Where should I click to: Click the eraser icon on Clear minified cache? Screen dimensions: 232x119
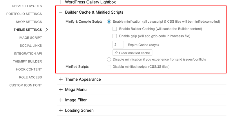[117, 53]
